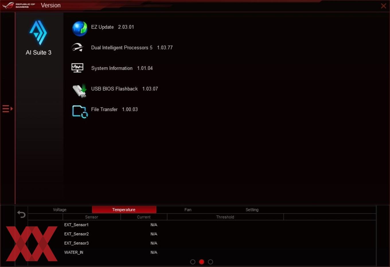Click the Version title text
The width and height of the screenshot is (390, 267).
pos(51,5)
